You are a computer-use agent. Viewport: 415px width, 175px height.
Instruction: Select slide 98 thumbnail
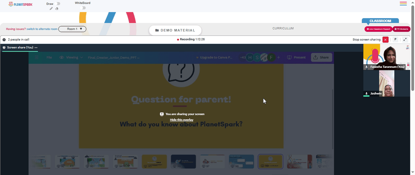(242, 161)
